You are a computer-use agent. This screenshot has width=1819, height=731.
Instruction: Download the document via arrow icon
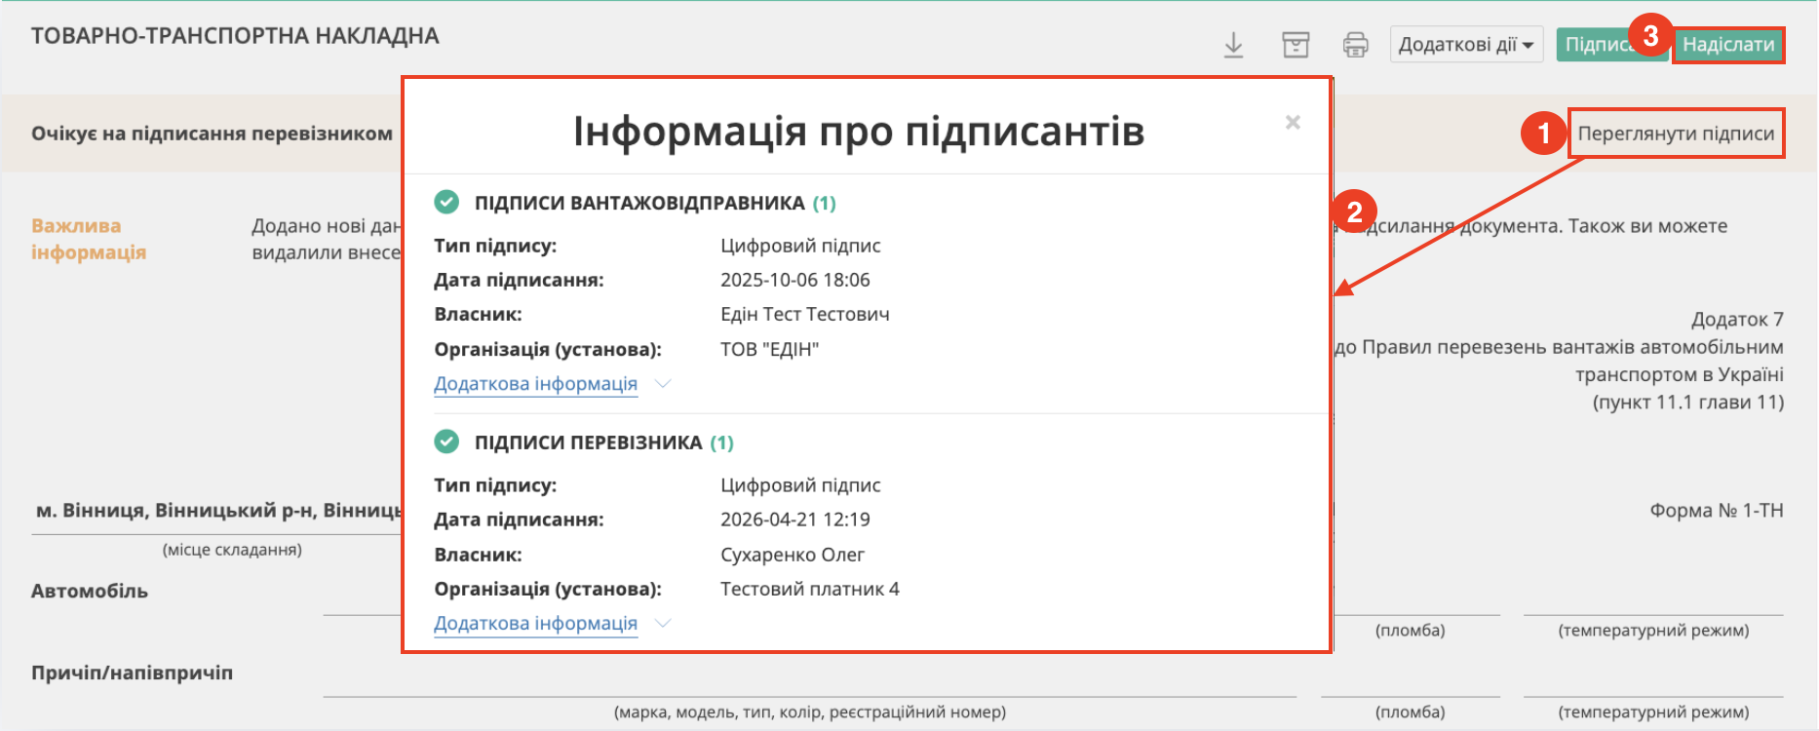[x=1233, y=45]
